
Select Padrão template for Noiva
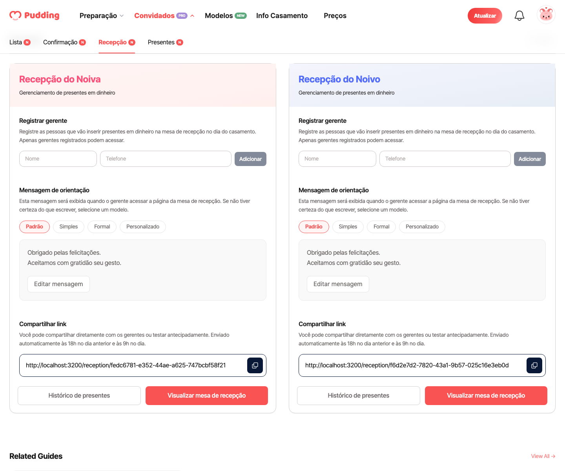tap(35, 227)
